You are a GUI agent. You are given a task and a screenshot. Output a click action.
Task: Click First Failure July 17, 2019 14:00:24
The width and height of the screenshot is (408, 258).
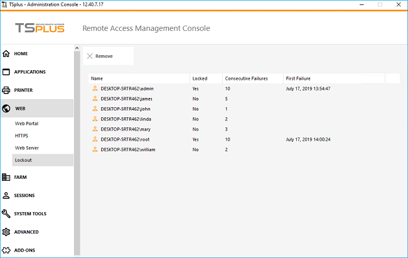point(308,139)
